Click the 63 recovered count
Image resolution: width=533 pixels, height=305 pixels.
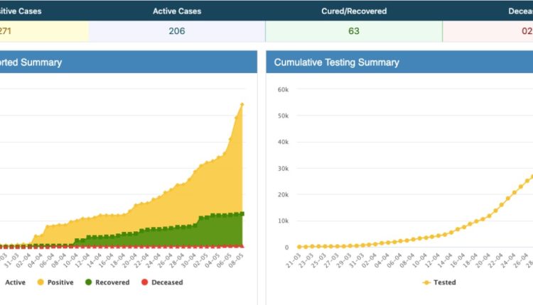(x=353, y=31)
